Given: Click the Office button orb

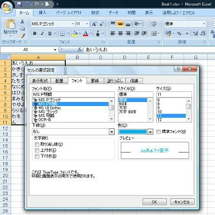Looking at the screenshot, I should (x=7, y=7).
